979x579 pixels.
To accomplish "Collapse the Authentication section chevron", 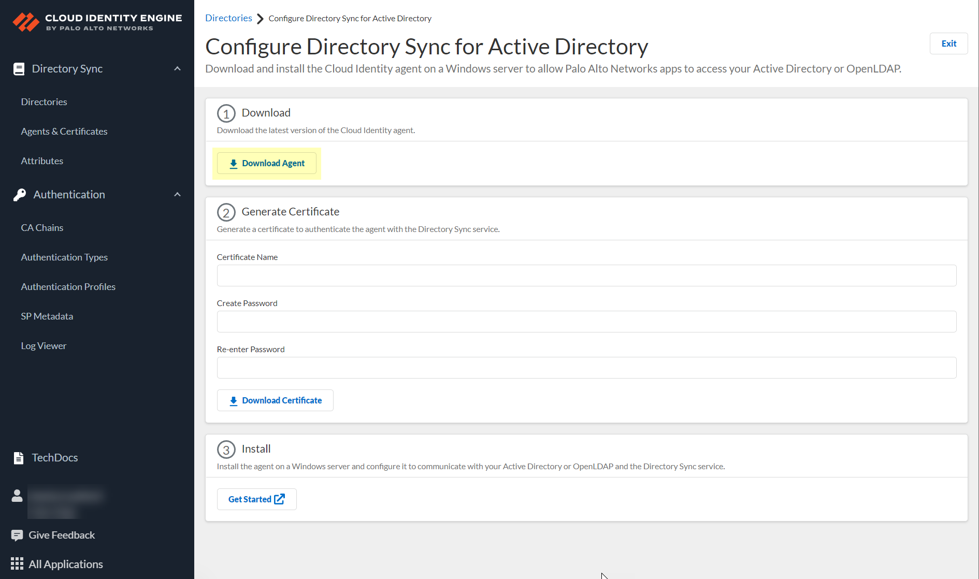I will (x=177, y=195).
